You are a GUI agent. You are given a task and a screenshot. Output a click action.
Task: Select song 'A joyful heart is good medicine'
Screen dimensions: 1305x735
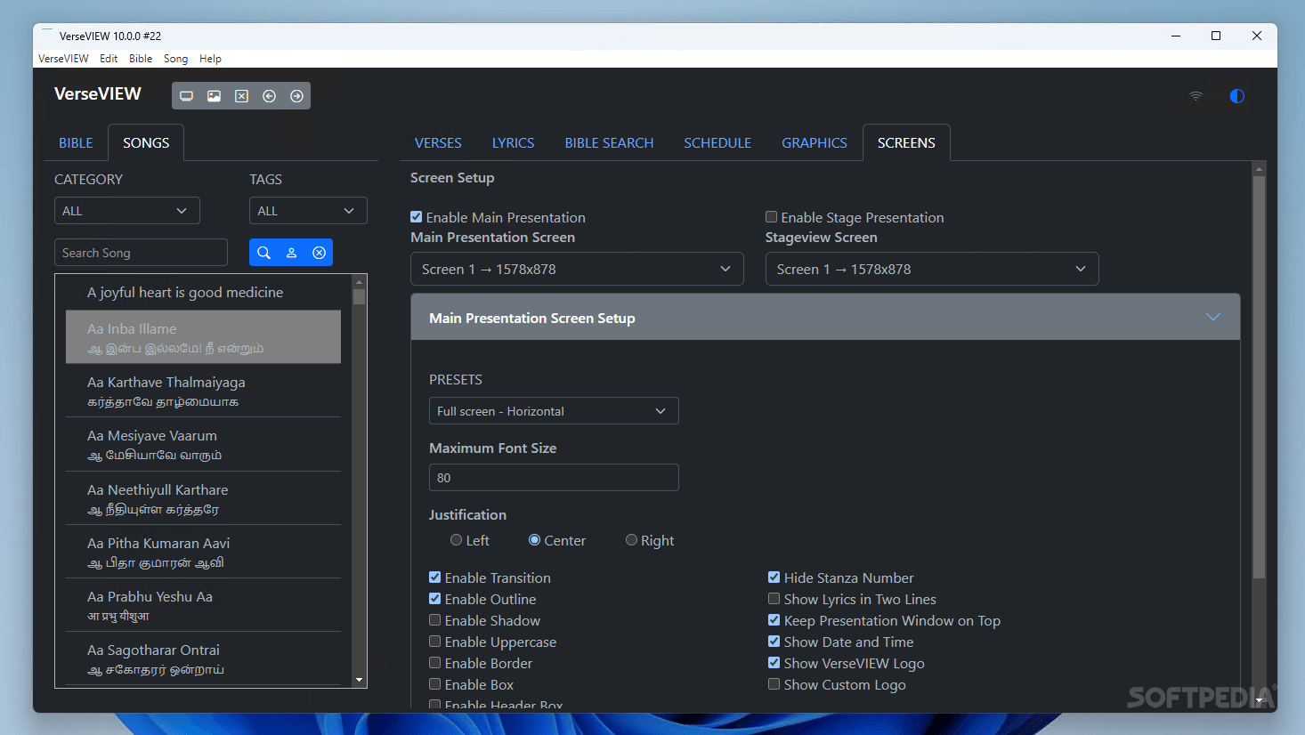(203, 293)
